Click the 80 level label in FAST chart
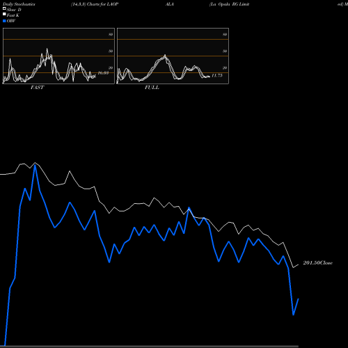This screenshot has width=348, height=348. [x=111, y=34]
